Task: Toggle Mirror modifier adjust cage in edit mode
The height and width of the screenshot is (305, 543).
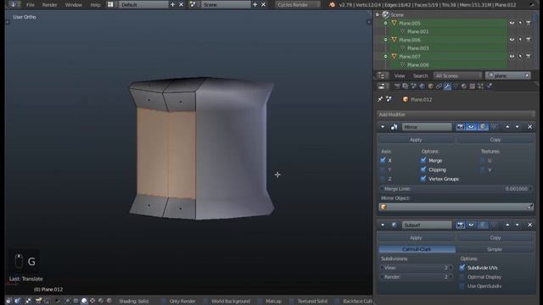Action: (494, 127)
